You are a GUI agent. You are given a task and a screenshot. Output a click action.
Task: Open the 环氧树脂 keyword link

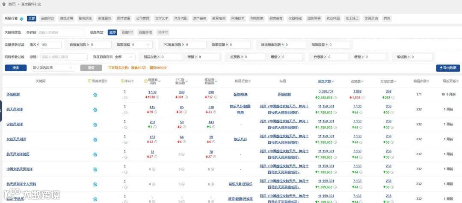pos(13,95)
